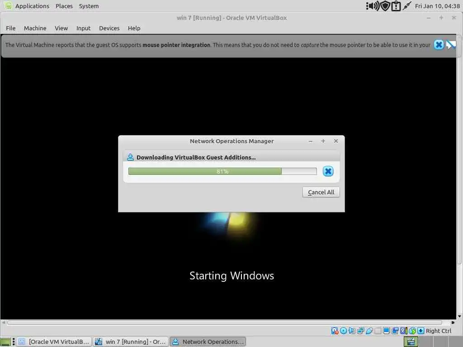Click the optical disk status icon
Viewport: 463px width, 347px height.
point(344,331)
